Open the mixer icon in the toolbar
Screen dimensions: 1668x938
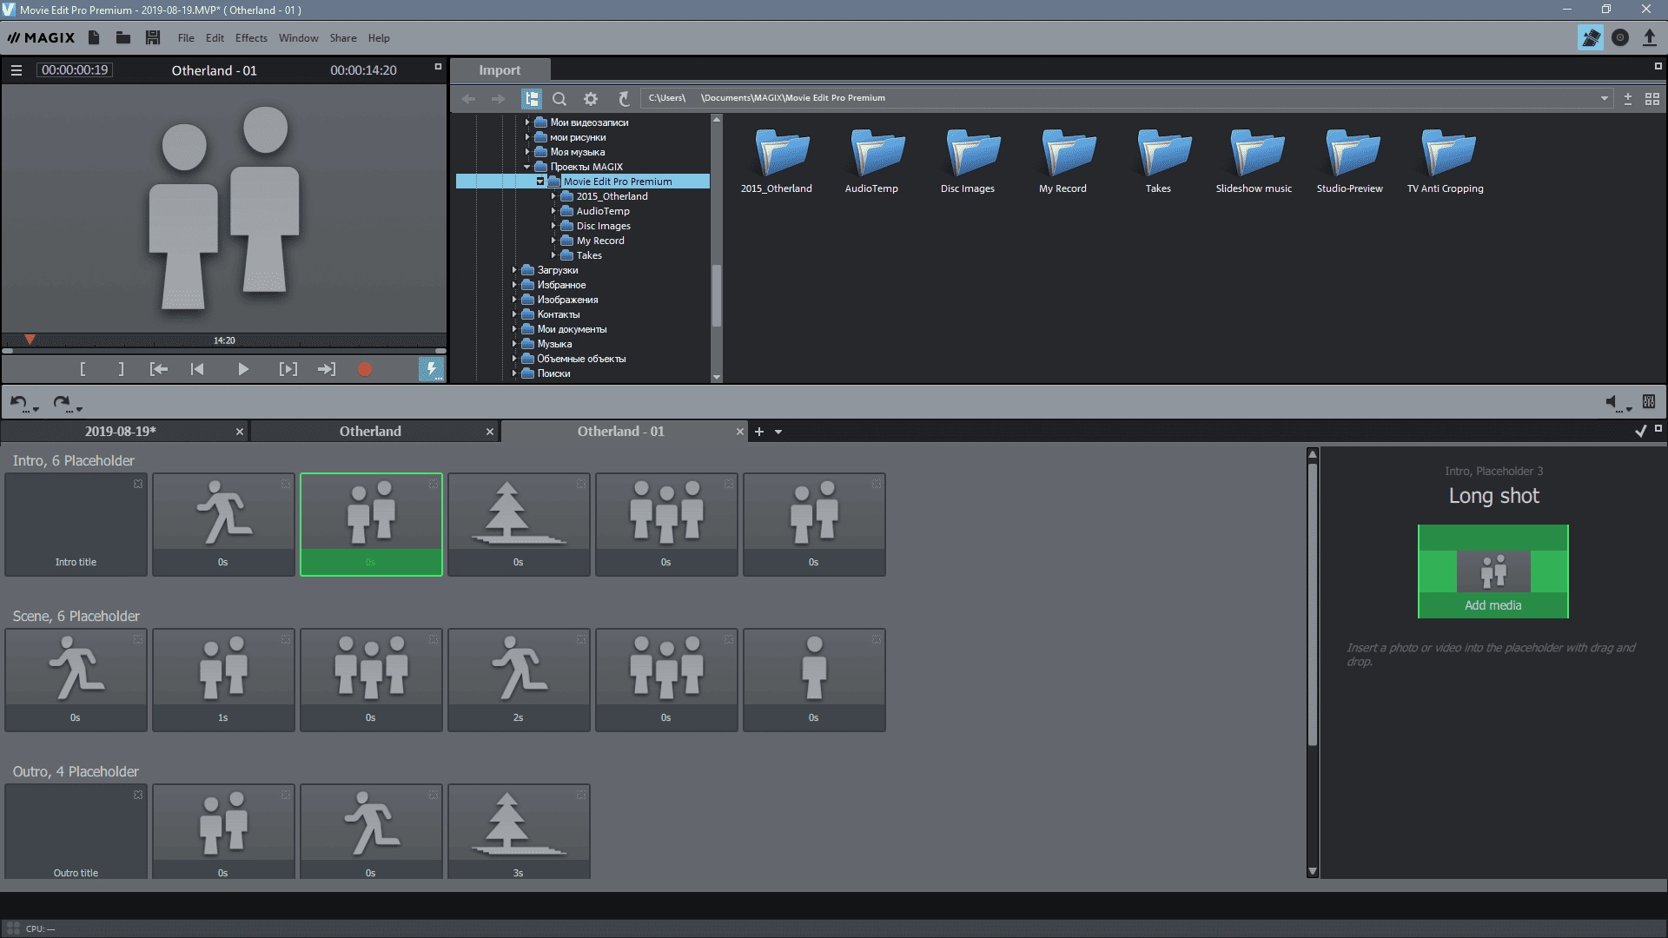click(1649, 401)
